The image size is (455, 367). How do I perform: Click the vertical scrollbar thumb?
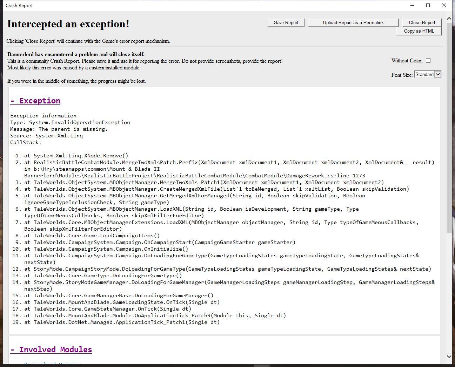(x=449, y=128)
